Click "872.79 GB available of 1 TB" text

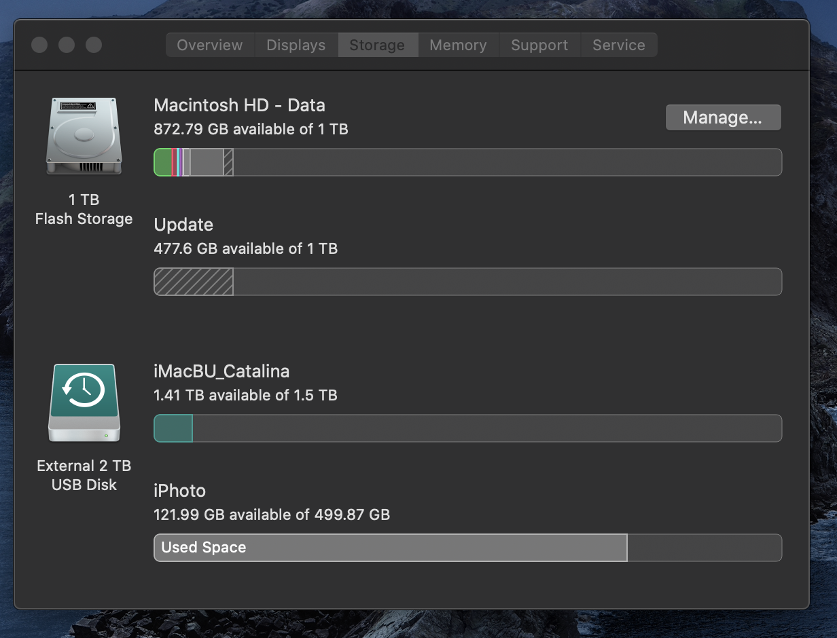251,129
